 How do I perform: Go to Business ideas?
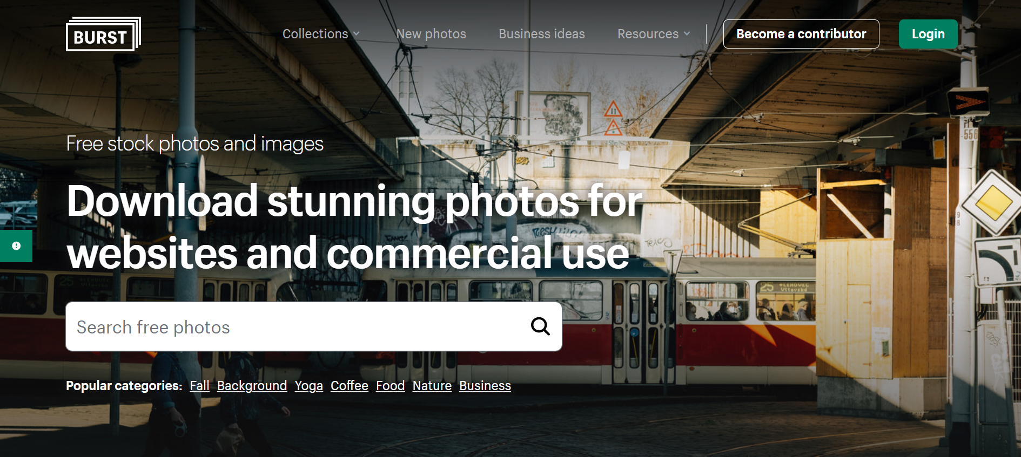click(542, 34)
